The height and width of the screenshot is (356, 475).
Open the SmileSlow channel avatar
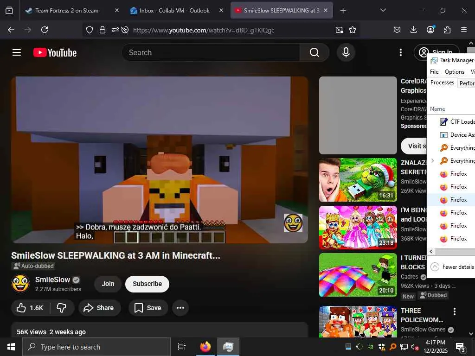pos(20,283)
